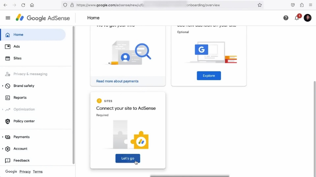Go to browser home page icon
The image size is (316, 177).
click(32, 5)
